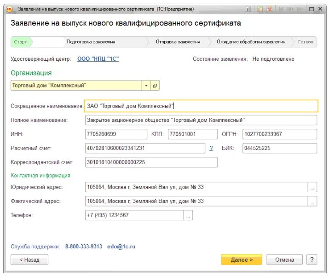The height and width of the screenshot is (276, 329).
Task: Click the Полное наименование field
Action: [201, 120]
